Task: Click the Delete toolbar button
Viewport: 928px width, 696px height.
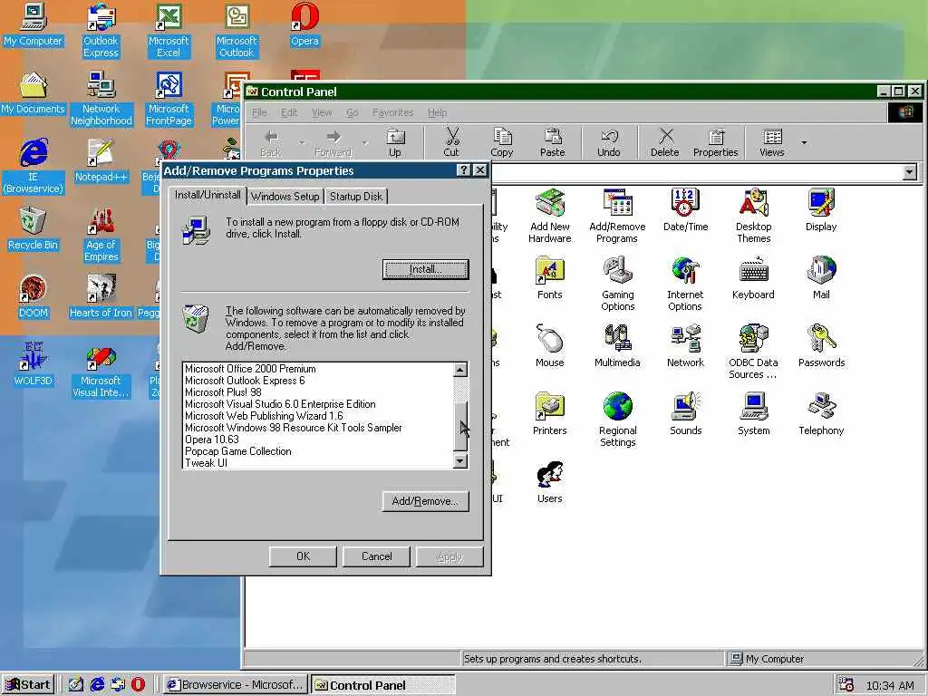Action: [x=664, y=142]
